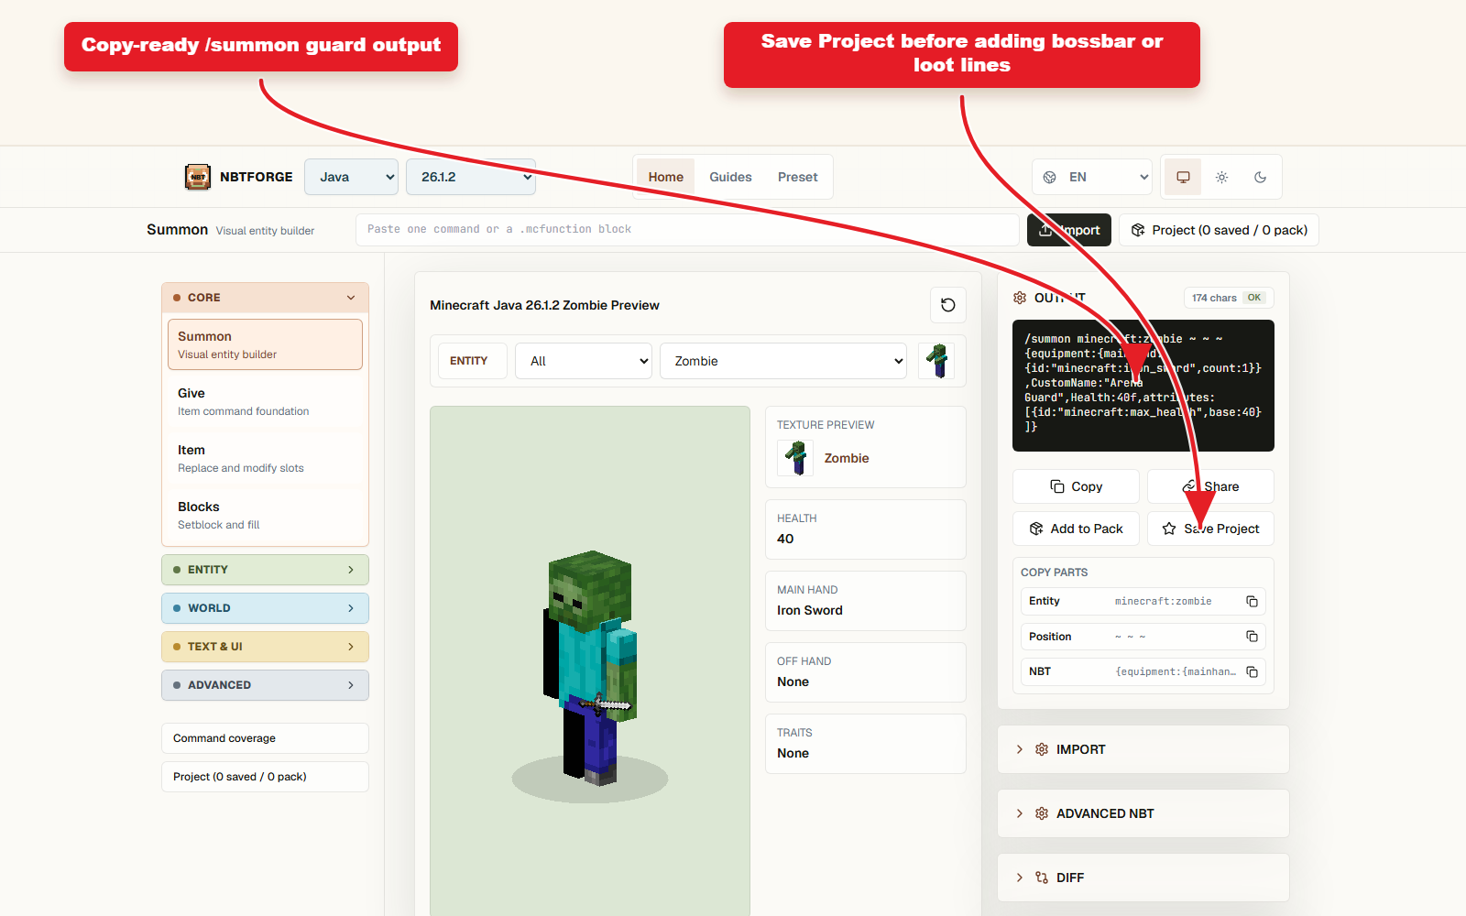Open the Java edition dropdown
1466x916 pixels.
(x=351, y=177)
